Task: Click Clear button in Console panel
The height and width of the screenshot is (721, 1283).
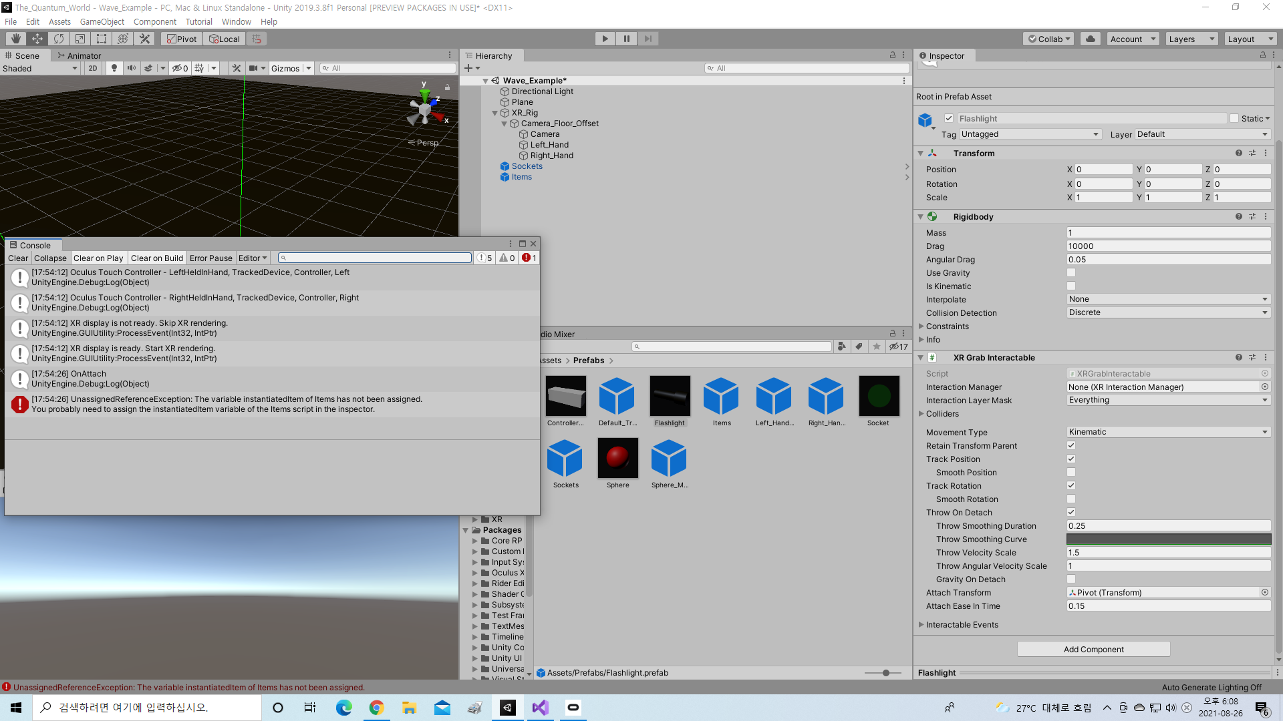Action: coord(19,258)
